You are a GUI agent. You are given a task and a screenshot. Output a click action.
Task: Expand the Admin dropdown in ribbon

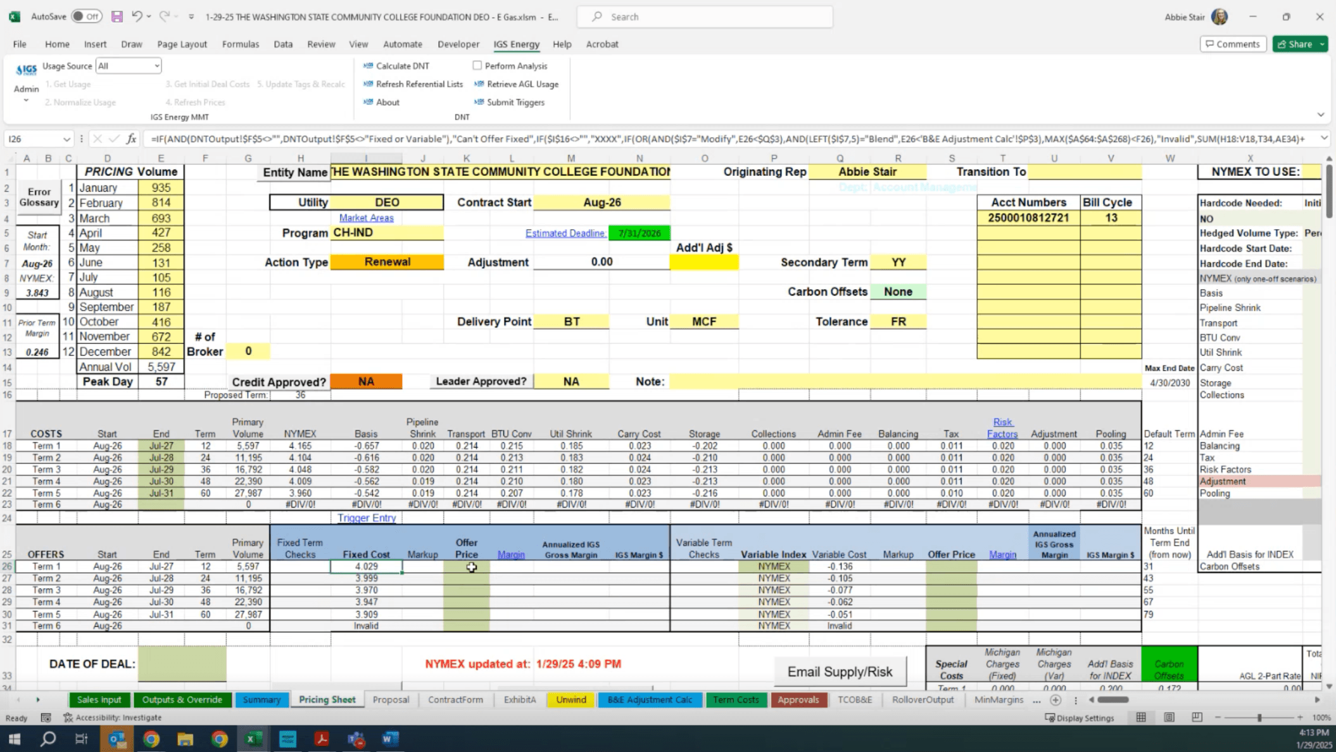click(26, 100)
